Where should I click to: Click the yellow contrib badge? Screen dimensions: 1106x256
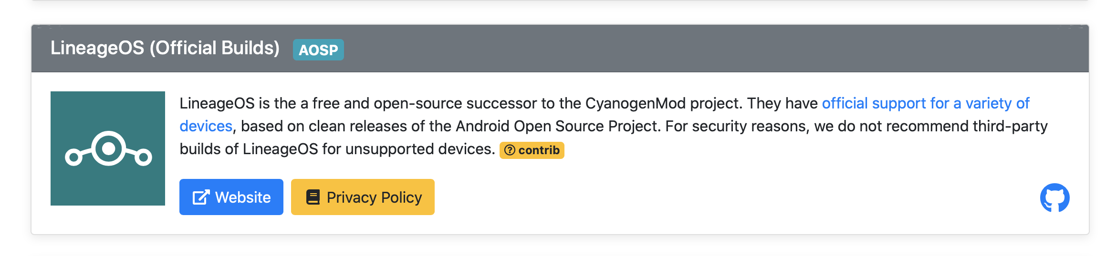pyautogui.click(x=532, y=150)
